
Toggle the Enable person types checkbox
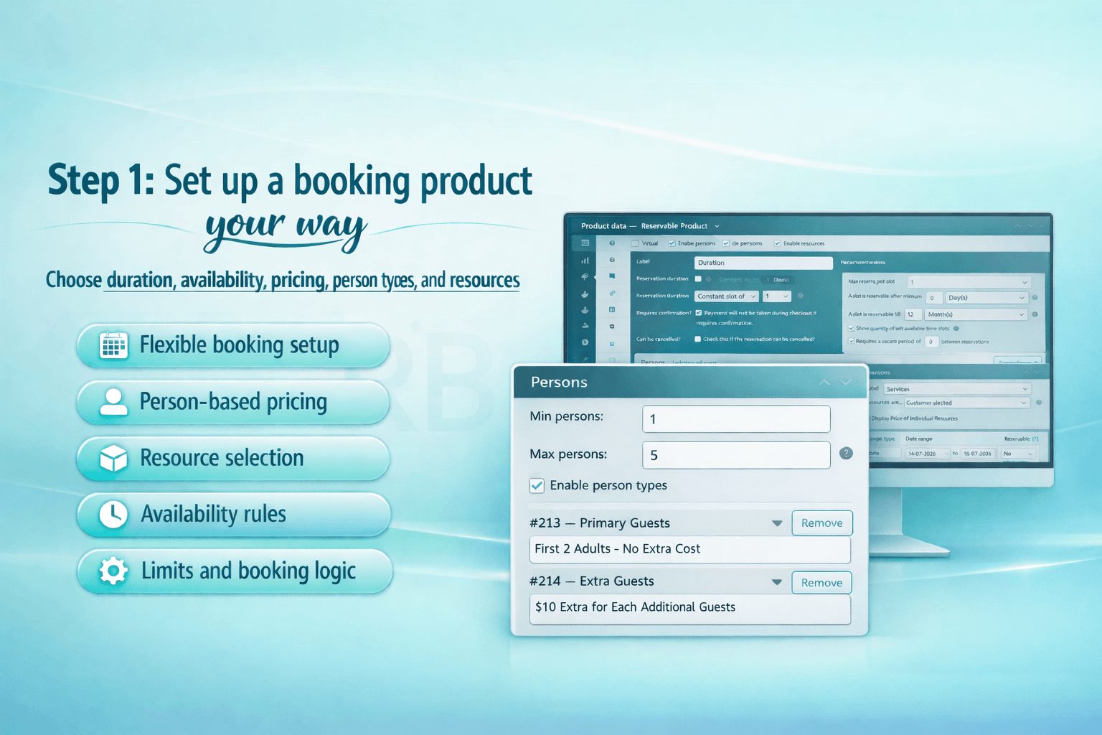pos(537,486)
